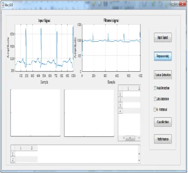This screenshot has width=188, height=173.
Task: Select row 1 header in four-row table
Action: pos(120,94)
